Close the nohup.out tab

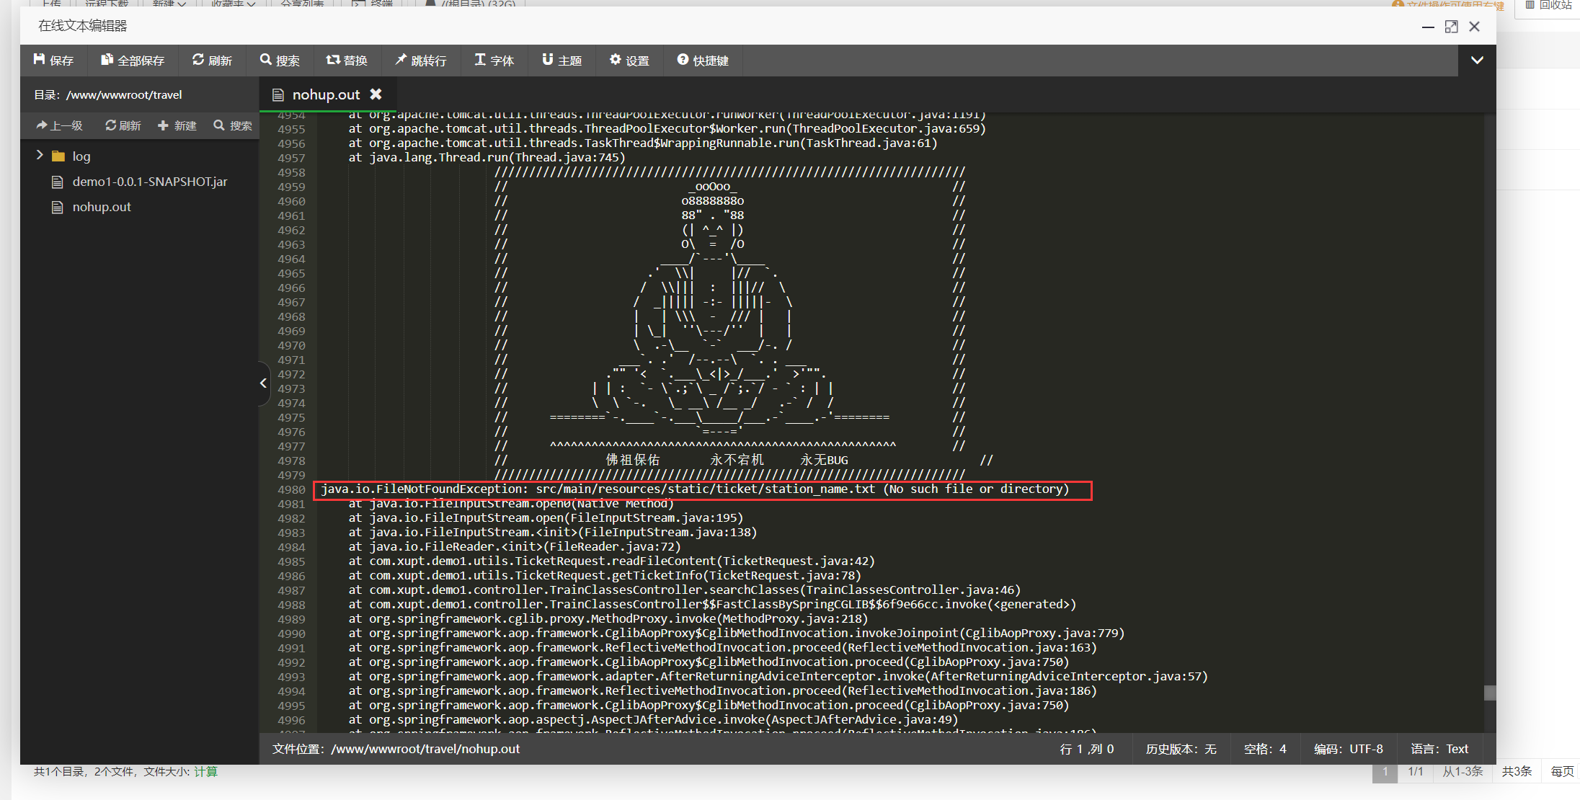point(376,94)
